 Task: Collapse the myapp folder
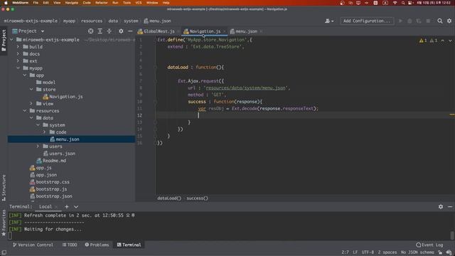pyautogui.click(x=18, y=68)
